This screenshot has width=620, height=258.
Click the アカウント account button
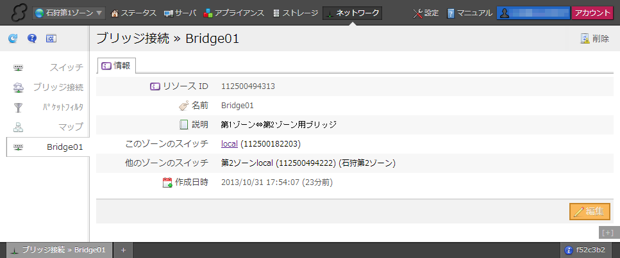592,13
